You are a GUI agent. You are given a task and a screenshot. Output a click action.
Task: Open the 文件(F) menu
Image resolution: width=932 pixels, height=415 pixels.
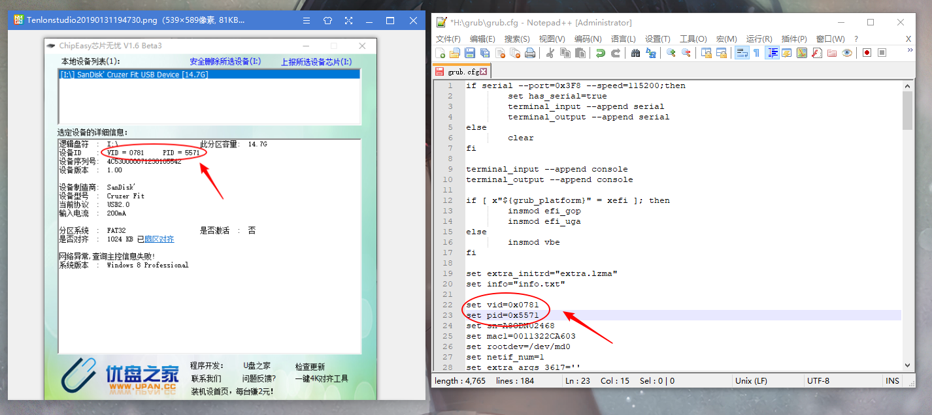point(448,39)
